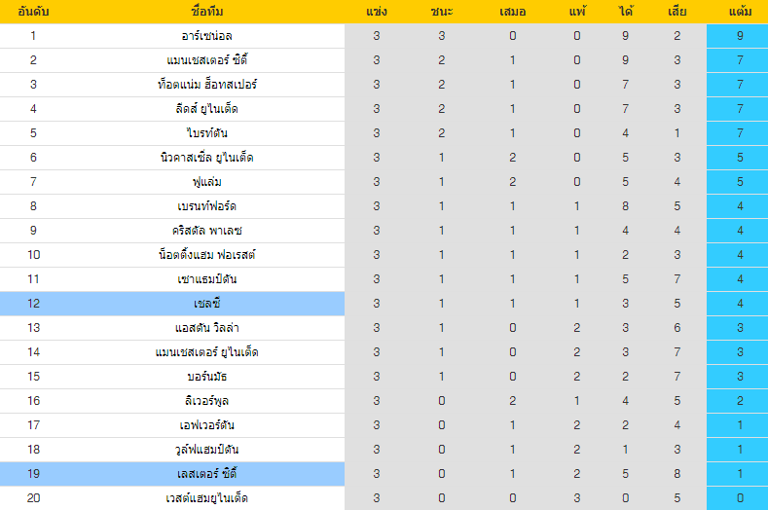Click the ชนะ column header

[441, 12]
